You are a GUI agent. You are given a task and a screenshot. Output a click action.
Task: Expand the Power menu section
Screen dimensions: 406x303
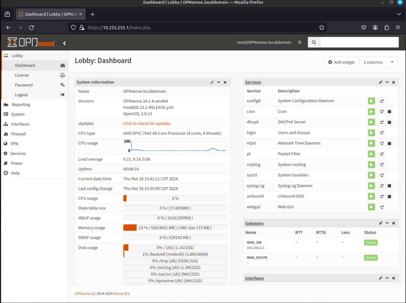click(34, 163)
